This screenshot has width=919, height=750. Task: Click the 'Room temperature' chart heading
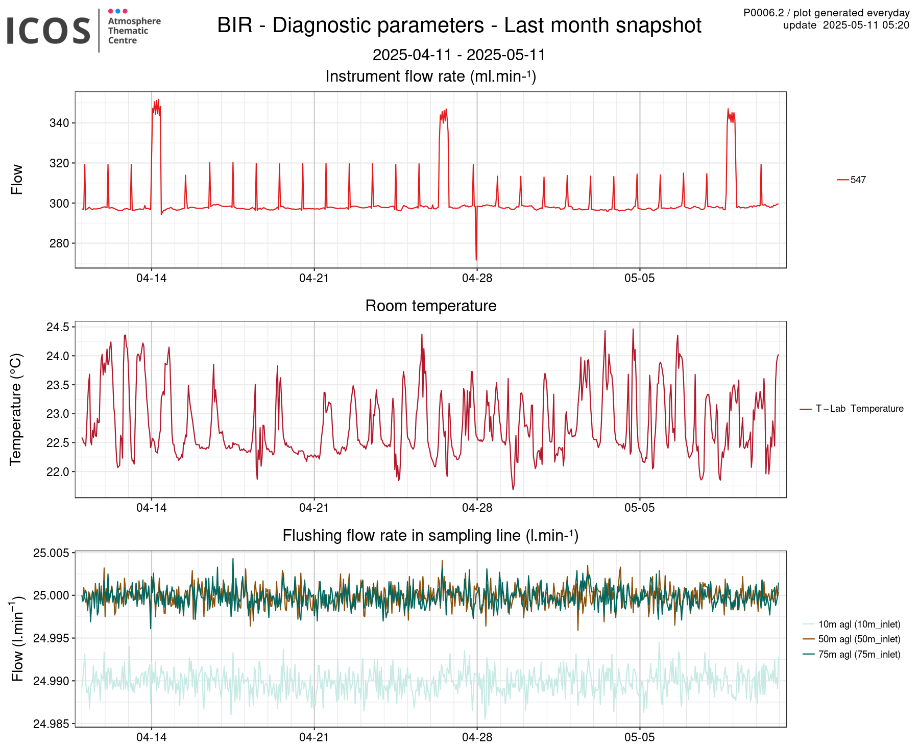click(431, 306)
